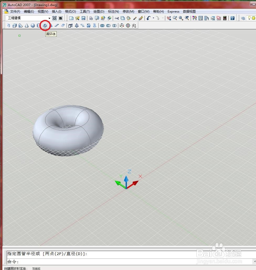Apply Intersect boolean operation
The image size is (256, 270).
tap(114, 26)
